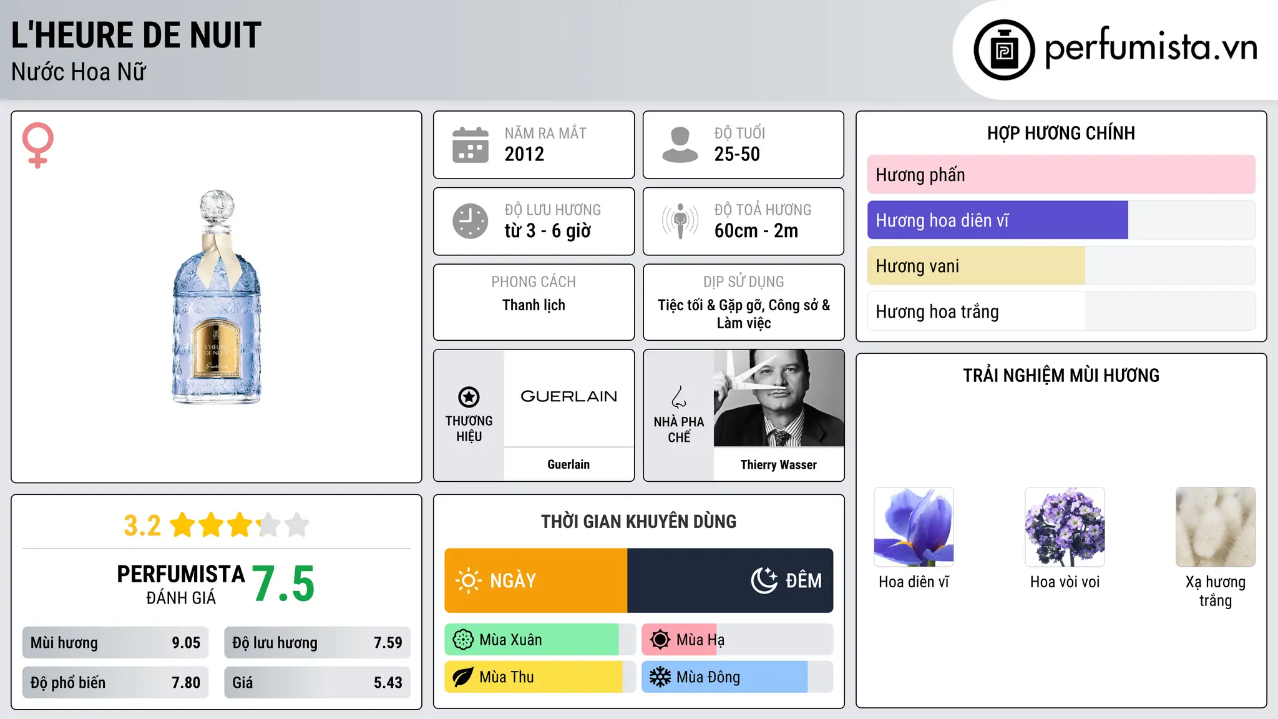This screenshot has height=719, width=1278.
Task: Click the nose icon above Nhà pha chế
Action: 679,397
